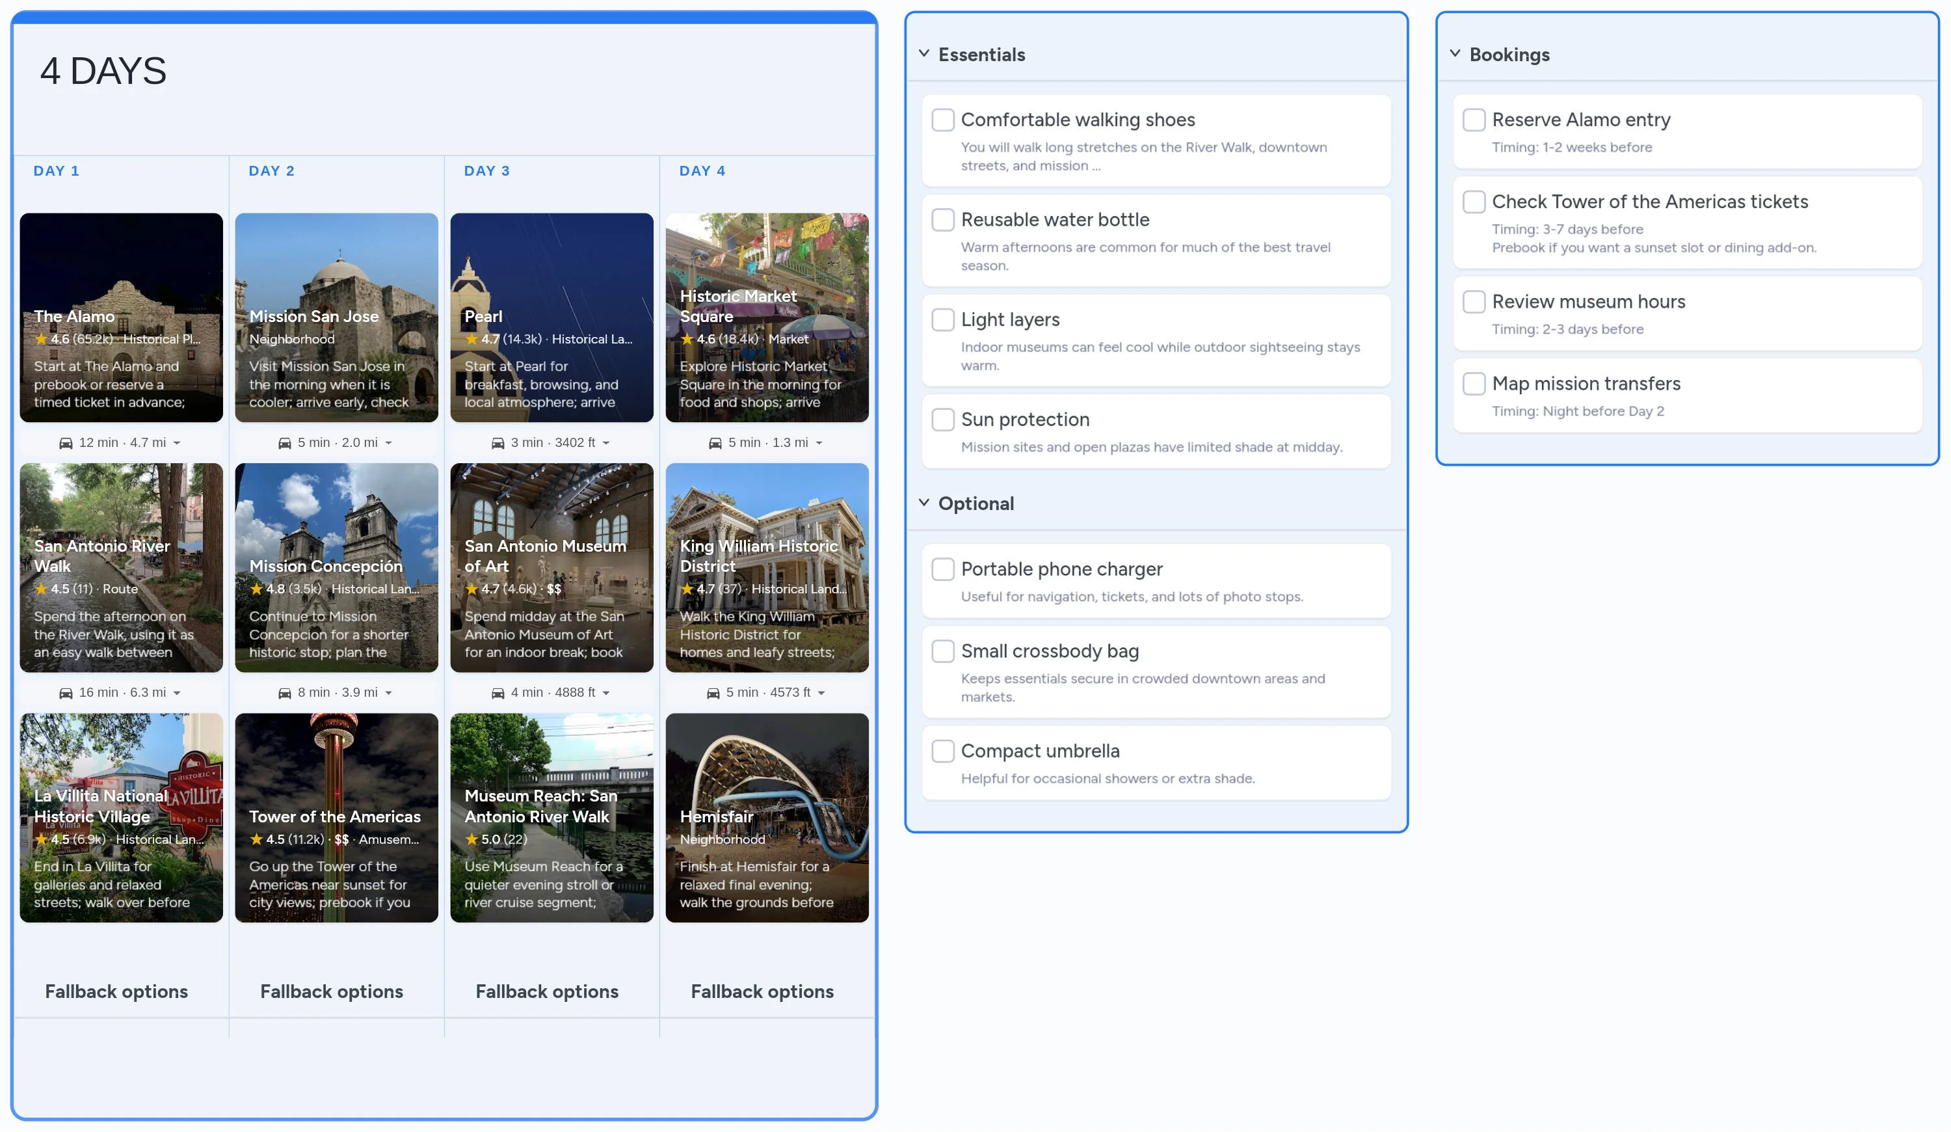Click car icon below The Alamo card
This screenshot has width=1951, height=1132.
pos(66,443)
